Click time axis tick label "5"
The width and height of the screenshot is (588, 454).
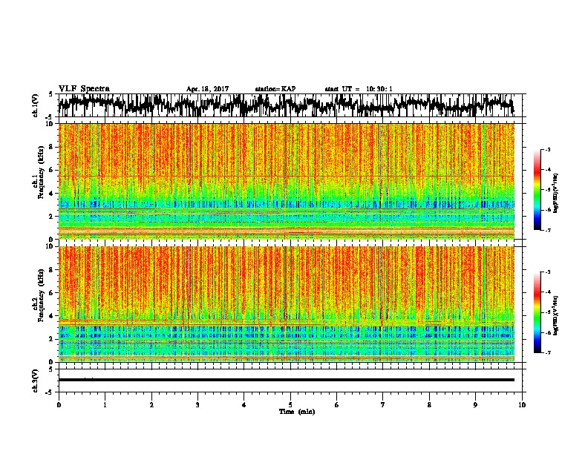pos(290,405)
